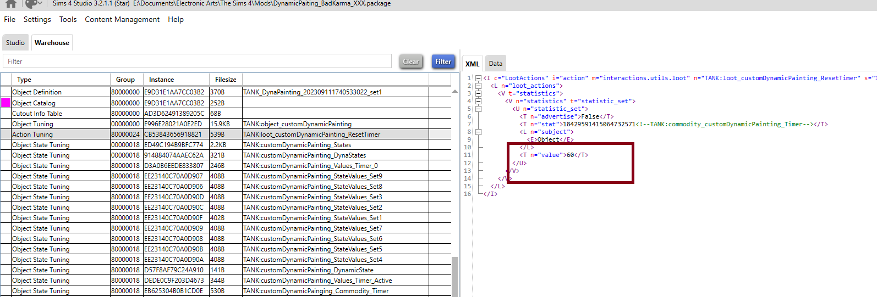Switch to the Data tab
The height and width of the screenshot is (297, 877).
tap(496, 64)
